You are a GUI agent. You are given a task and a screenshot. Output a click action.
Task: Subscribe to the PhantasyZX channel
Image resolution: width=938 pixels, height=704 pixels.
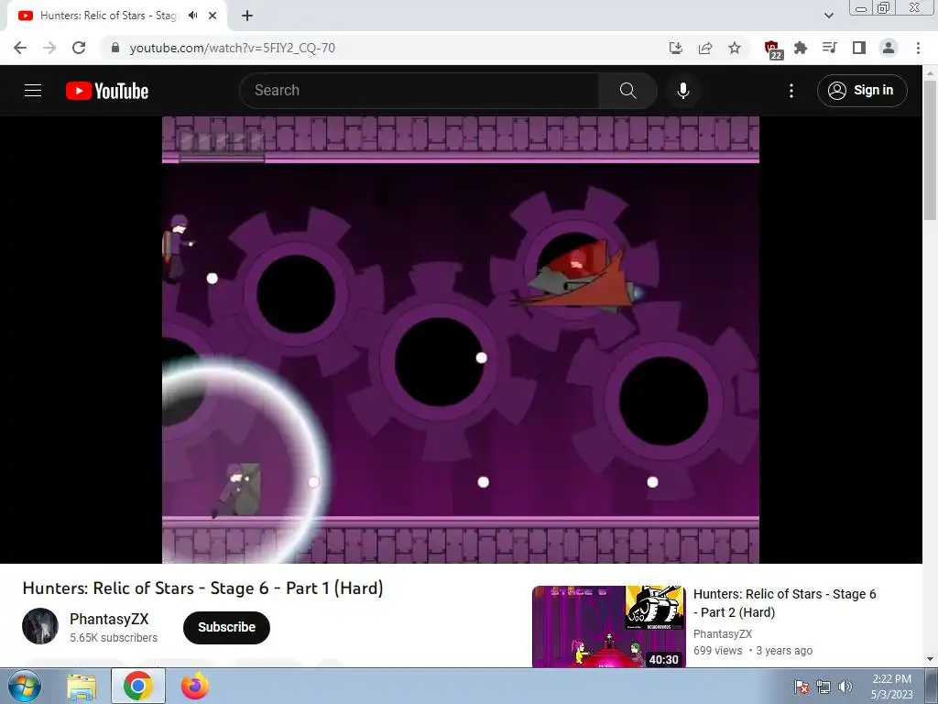click(x=227, y=627)
